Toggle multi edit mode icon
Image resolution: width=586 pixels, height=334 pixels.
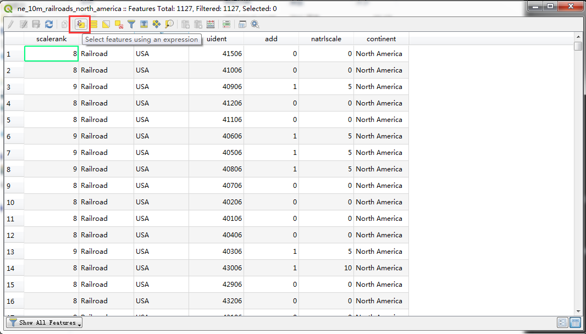pyautogui.click(x=24, y=25)
